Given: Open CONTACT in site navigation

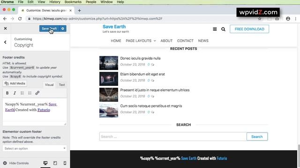Looking at the screenshot, I should (185, 41).
